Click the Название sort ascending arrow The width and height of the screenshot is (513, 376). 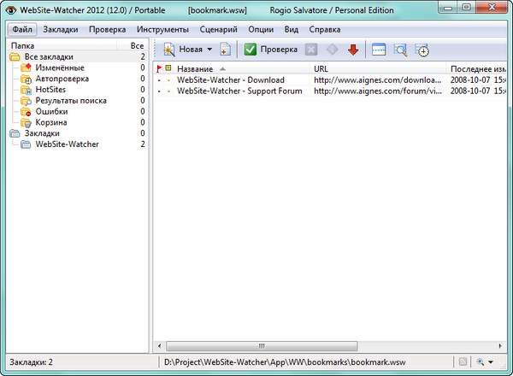click(222, 69)
